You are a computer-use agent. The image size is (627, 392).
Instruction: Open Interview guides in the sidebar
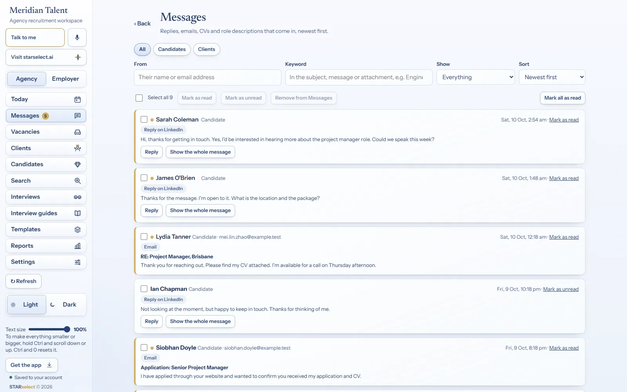(x=46, y=213)
